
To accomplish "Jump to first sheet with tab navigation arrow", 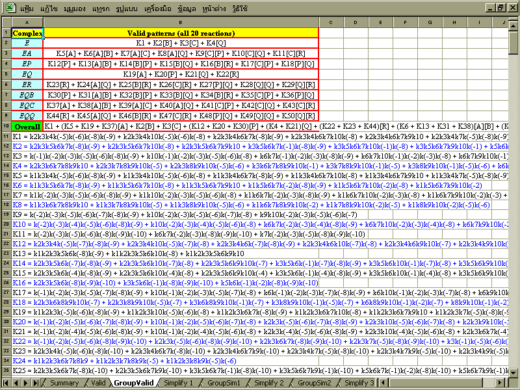I will point(7,383).
